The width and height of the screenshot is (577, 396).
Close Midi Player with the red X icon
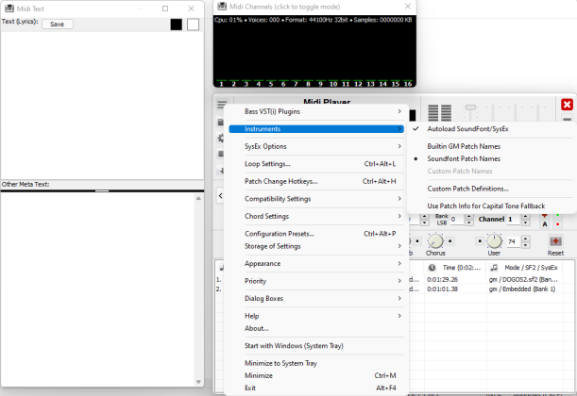pyautogui.click(x=567, y=105)
